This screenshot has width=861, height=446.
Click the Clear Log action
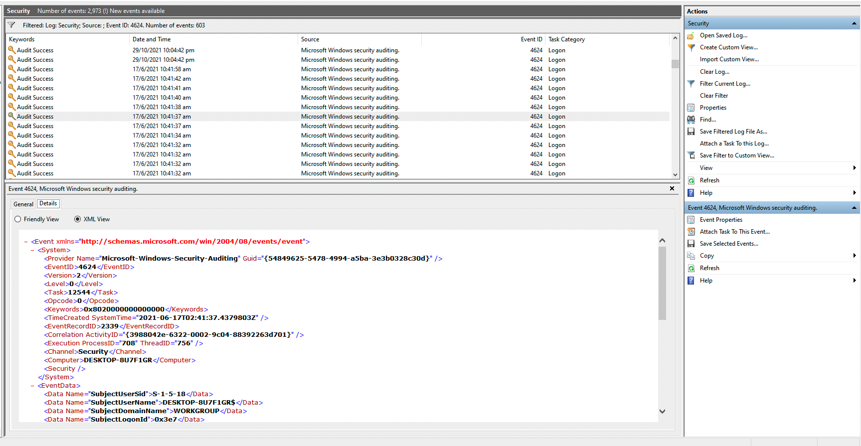(x=714, y=72)
